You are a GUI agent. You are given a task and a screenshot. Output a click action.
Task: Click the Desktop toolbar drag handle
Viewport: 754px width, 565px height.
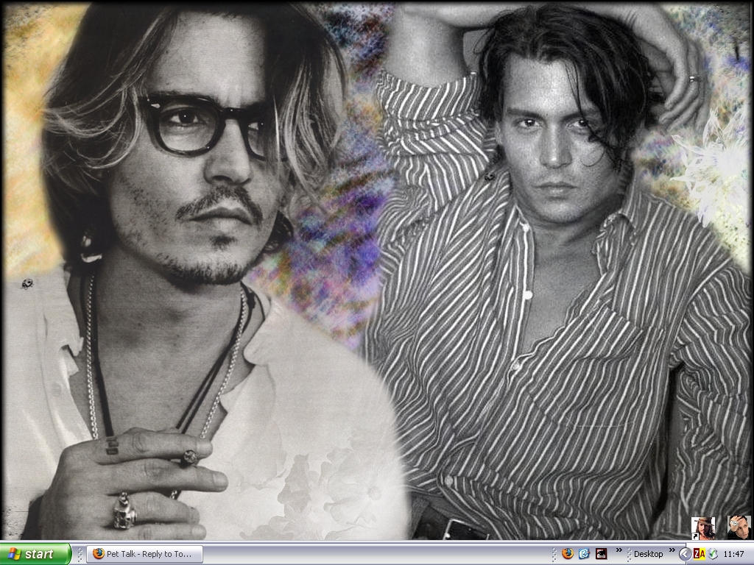pyautogui.click(x=629, y=554)
